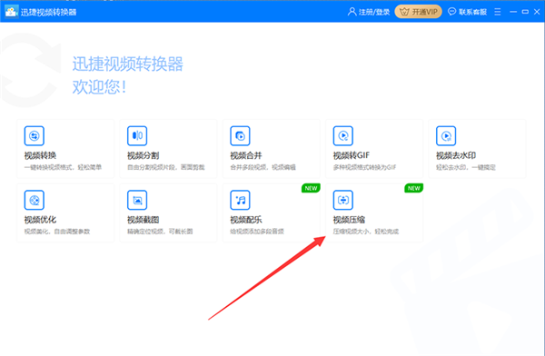Open the 视频配乐 music icon
The height and width of the screenshot is (356, 545).
coord(240,200)
